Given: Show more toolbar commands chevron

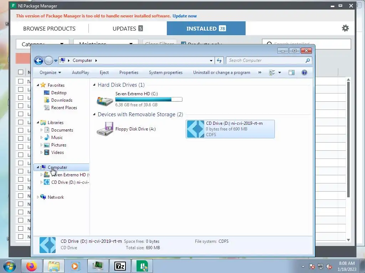Looking at the screenshot, I should (260, 73).
